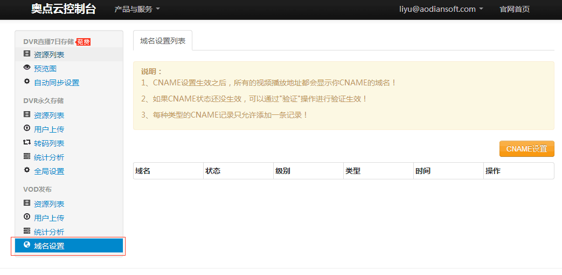Click upload icon beside VOD发布 用户上传
562x275 pixels.
pyautogui.click(x=27, y=216)
